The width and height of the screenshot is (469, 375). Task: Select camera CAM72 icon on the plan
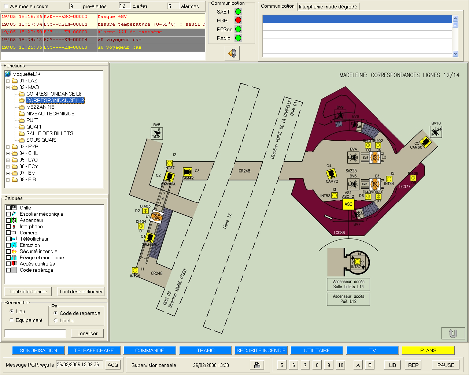(x=332, y=173)
